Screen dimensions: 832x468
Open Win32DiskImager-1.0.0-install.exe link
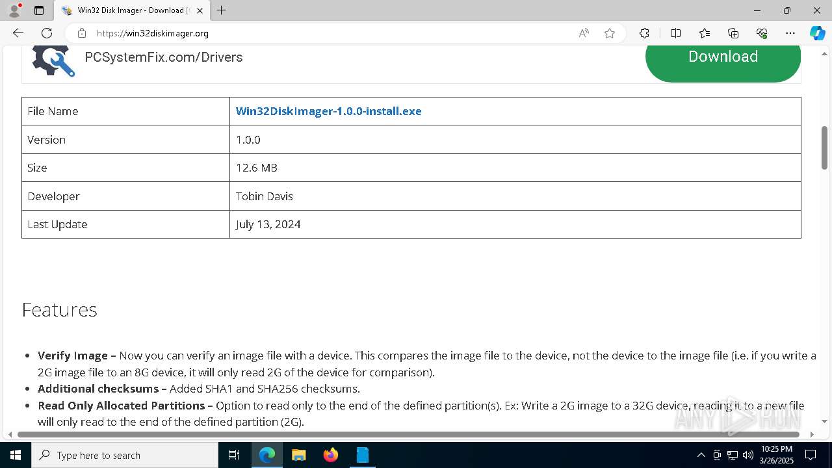point(328,111)
